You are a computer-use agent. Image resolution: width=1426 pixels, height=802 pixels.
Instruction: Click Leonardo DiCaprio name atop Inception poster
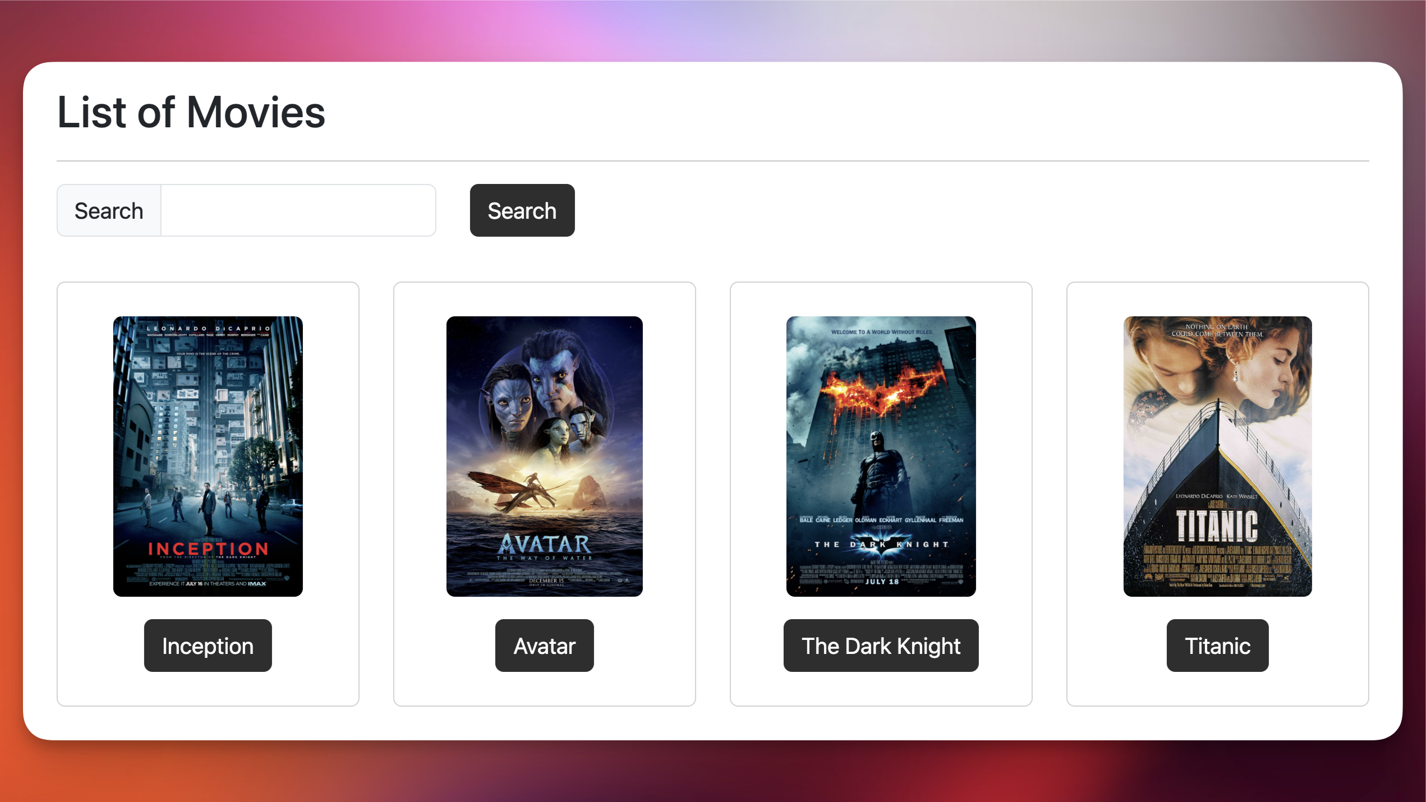pyautogui.click(x=208, y=328)
